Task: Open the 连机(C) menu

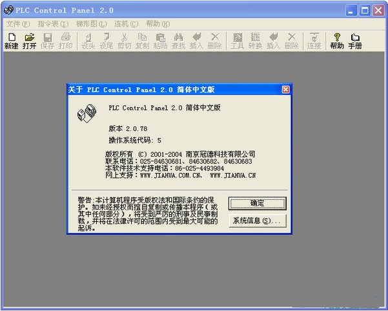Action: (x=126, y=24)
